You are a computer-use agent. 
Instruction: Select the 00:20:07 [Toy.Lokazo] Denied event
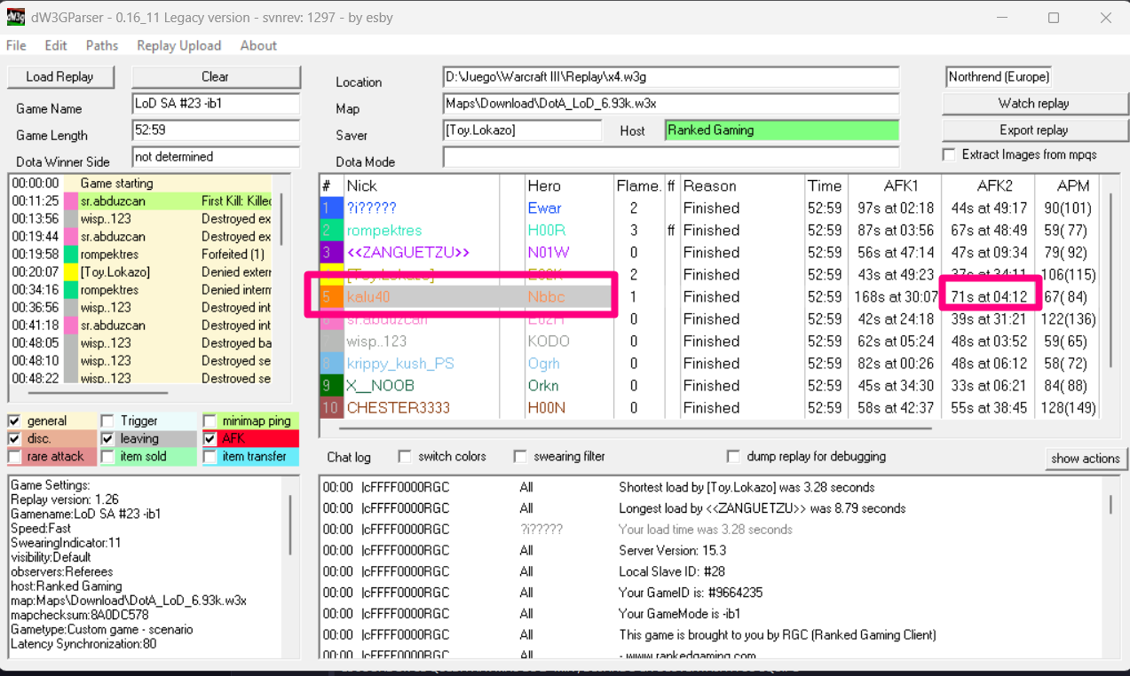click(x=142, y=272)
